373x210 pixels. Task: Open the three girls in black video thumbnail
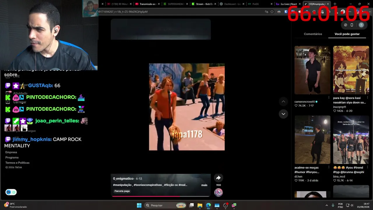tap(351, 140)
